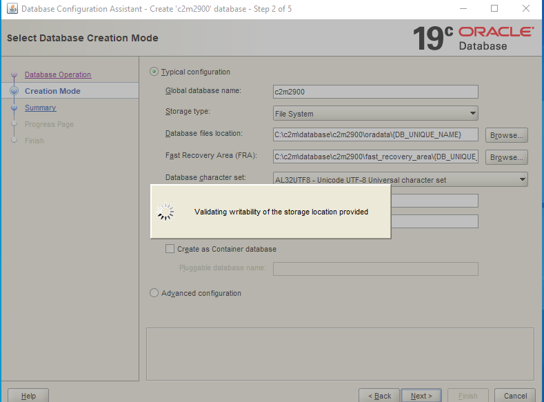Screen dimensions: 544x402
Task: Click the 'Finish' step text in sidebar
Action: 34,141
